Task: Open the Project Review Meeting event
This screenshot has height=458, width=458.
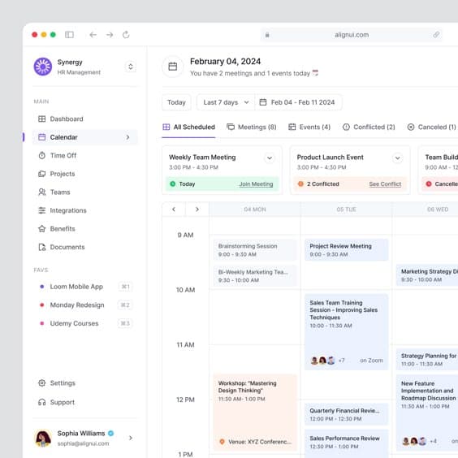Action: coord(346,250)
